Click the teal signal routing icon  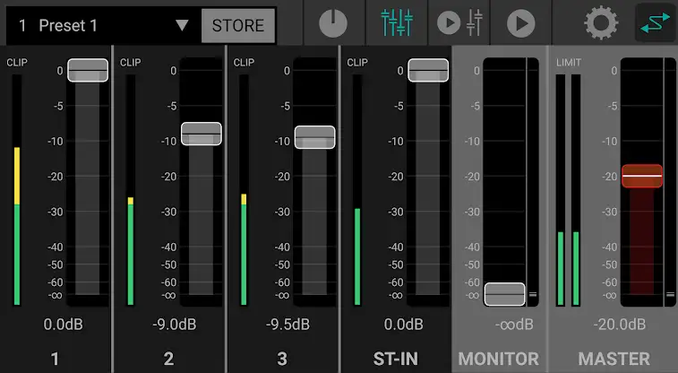[x=655, y=23]
